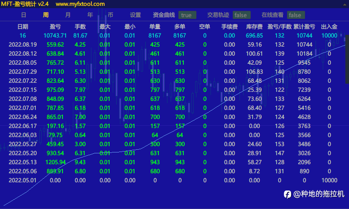Click the www.myfxtool.com link
Viewport: 349px width, 209px height.
(x=80, y=4)
